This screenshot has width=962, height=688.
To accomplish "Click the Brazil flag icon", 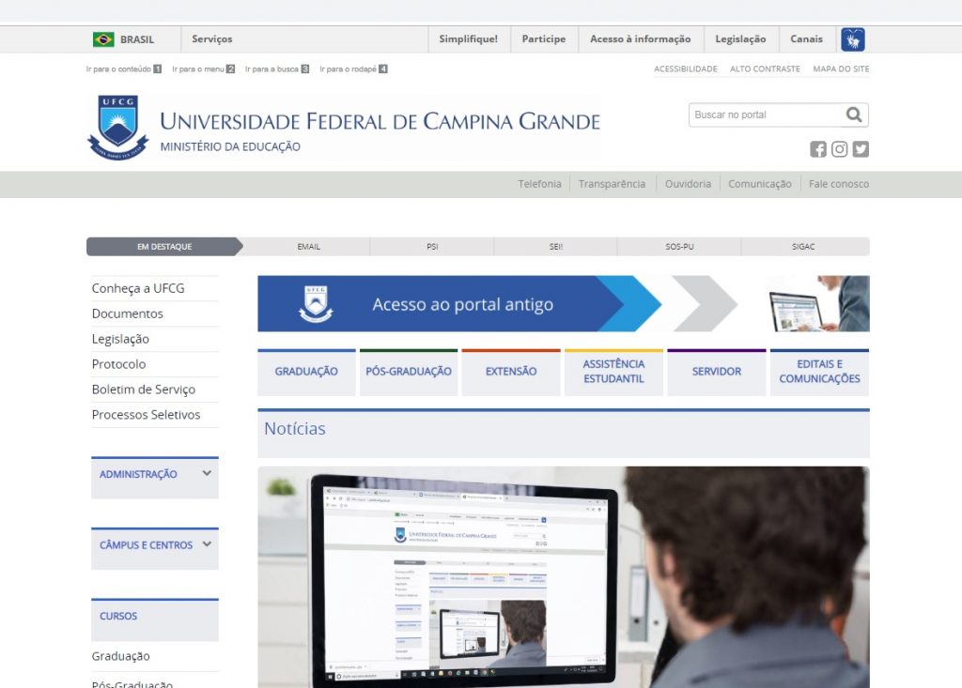I will click(x=103, y=39).
